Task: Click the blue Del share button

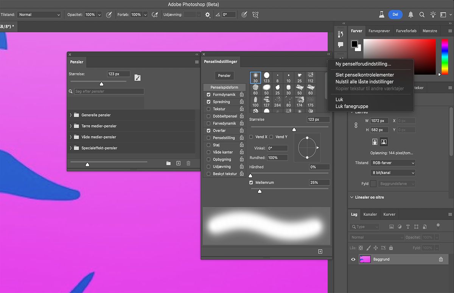Action: (395, 15)
